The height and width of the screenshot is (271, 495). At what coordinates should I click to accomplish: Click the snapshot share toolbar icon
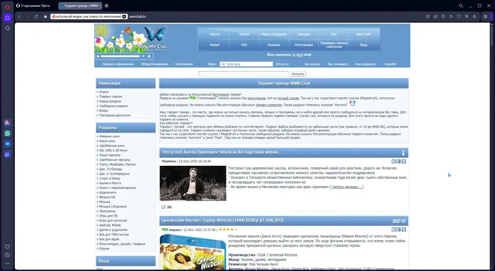coord(428,17)
